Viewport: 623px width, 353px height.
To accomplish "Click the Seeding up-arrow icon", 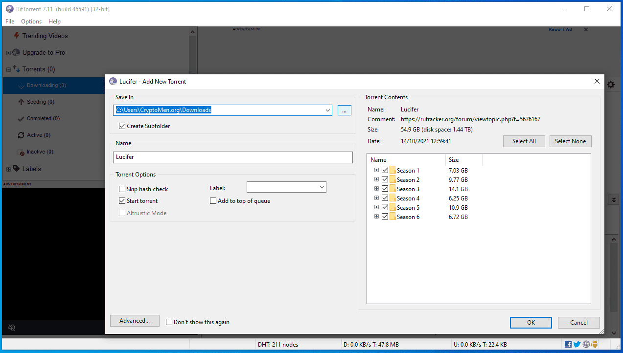I will (x=21, y=102).
